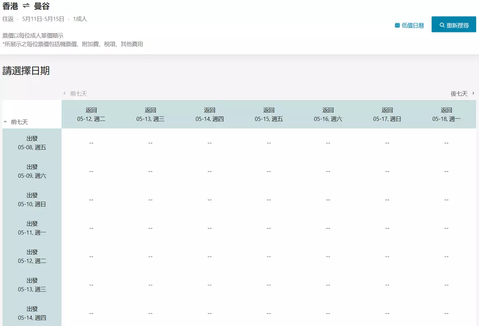
Task: Select return column 05-12, 週二
Action: coord(91,115)
